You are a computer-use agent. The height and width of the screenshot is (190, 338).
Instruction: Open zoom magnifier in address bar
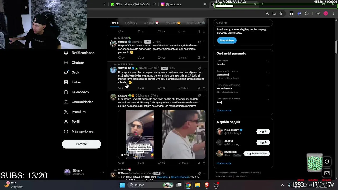click(x=267, y=13)
